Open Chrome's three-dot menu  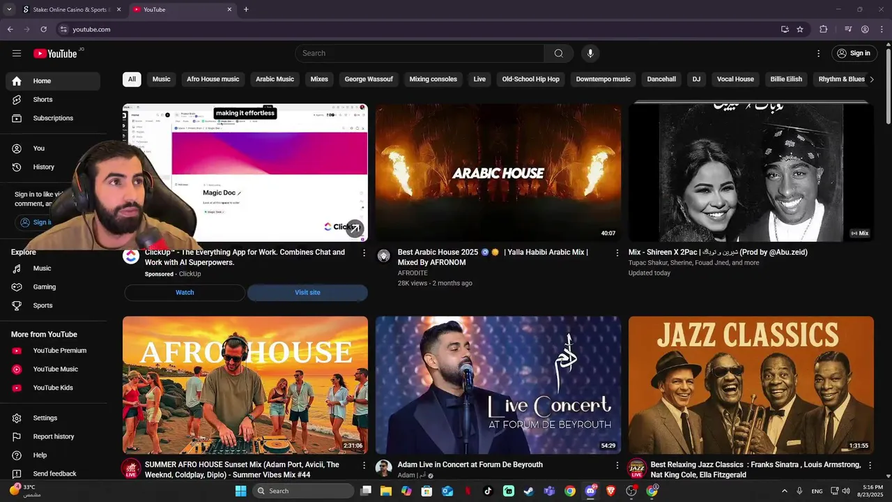(882, 29)
